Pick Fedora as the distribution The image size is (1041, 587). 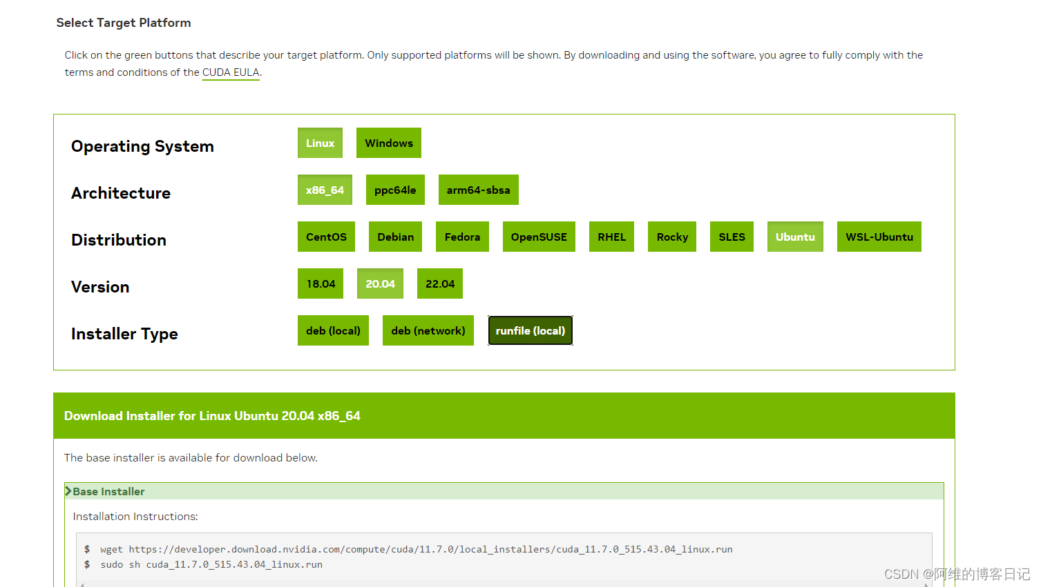tap(462, 237)
